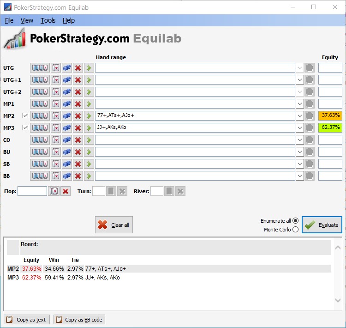Viewport: 346px width, 328px height.
Task: Open flop card selector icon
Action: point(54,191)
